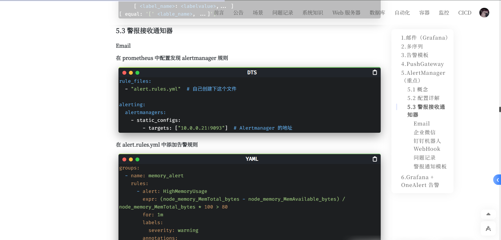Jump to 5.2 配置详解 in outline
This screenshot has height=240, width=501.
(423, 98)
